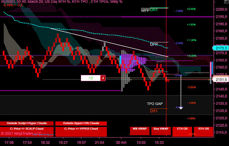Select the orange DS1 label

click(154, 111)
